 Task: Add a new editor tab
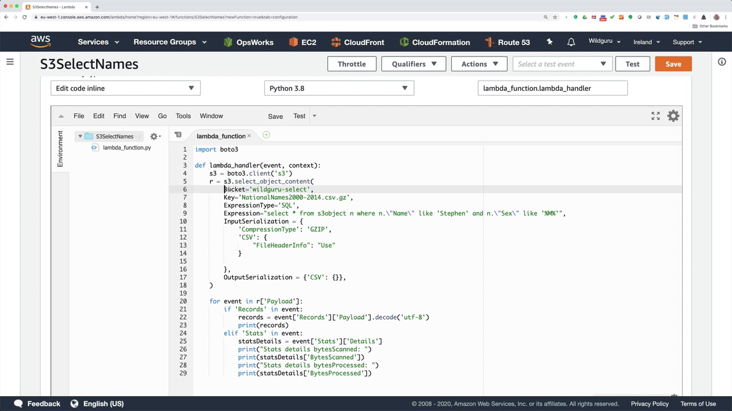coord(266,135)
